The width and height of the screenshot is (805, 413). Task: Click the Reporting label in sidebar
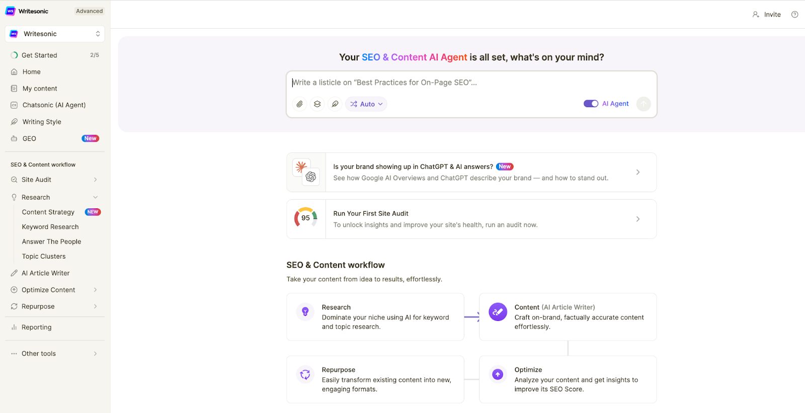click(37, 327)
